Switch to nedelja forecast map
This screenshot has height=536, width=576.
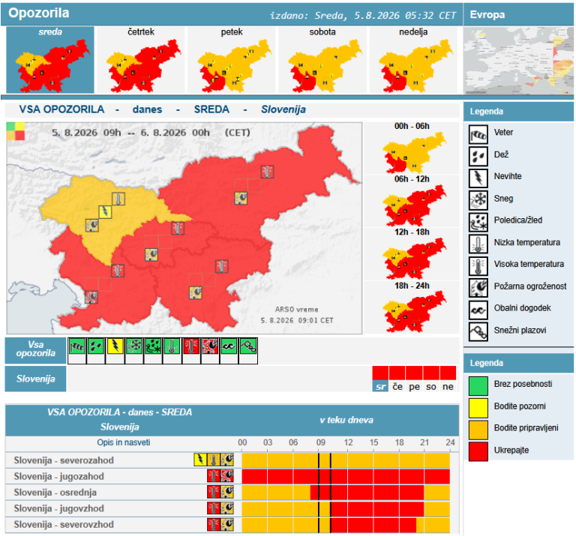413,59
